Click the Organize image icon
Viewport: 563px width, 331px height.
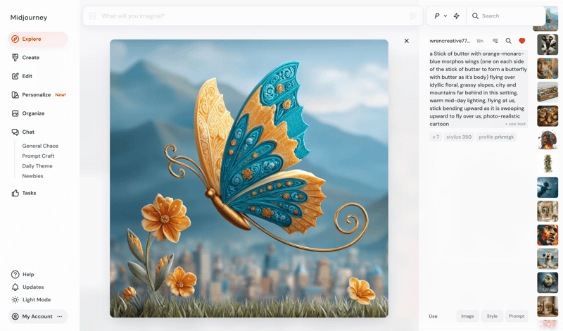point(15,113)
